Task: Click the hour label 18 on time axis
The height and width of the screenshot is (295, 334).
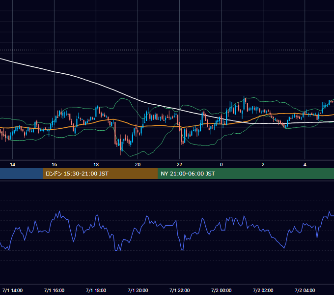Action: [96, 165]
